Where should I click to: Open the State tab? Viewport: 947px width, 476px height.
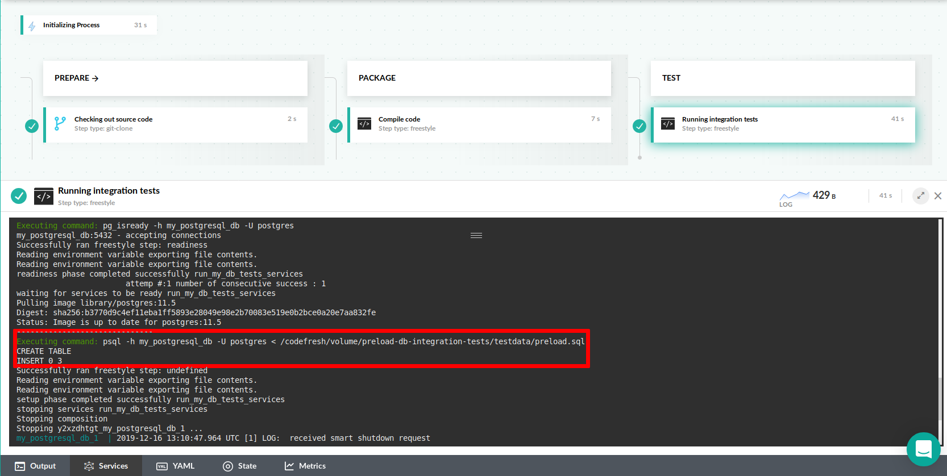(240, 466)
